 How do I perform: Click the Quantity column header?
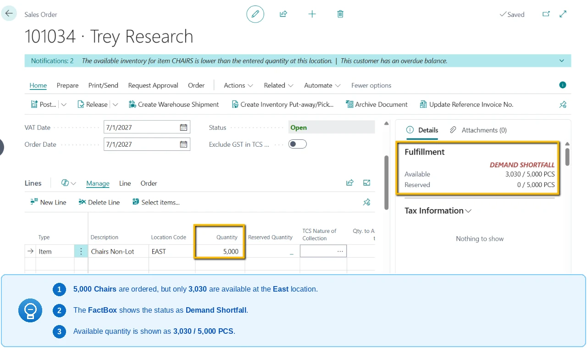227,237
